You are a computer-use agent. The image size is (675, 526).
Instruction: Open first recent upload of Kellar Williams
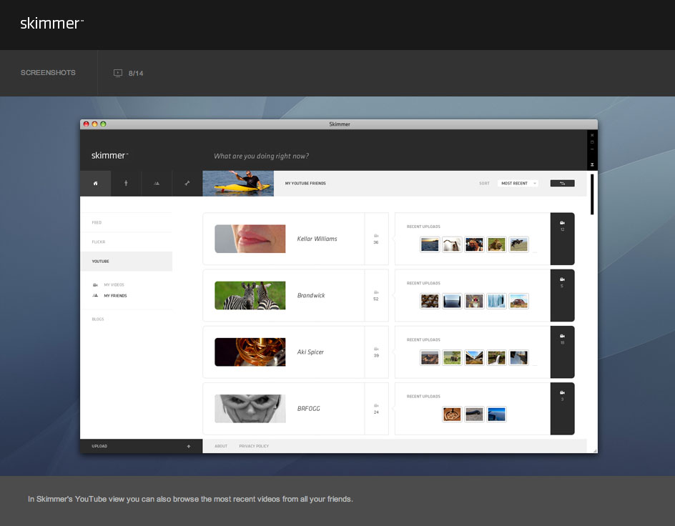pyautogui.click(x=430, y=244)
